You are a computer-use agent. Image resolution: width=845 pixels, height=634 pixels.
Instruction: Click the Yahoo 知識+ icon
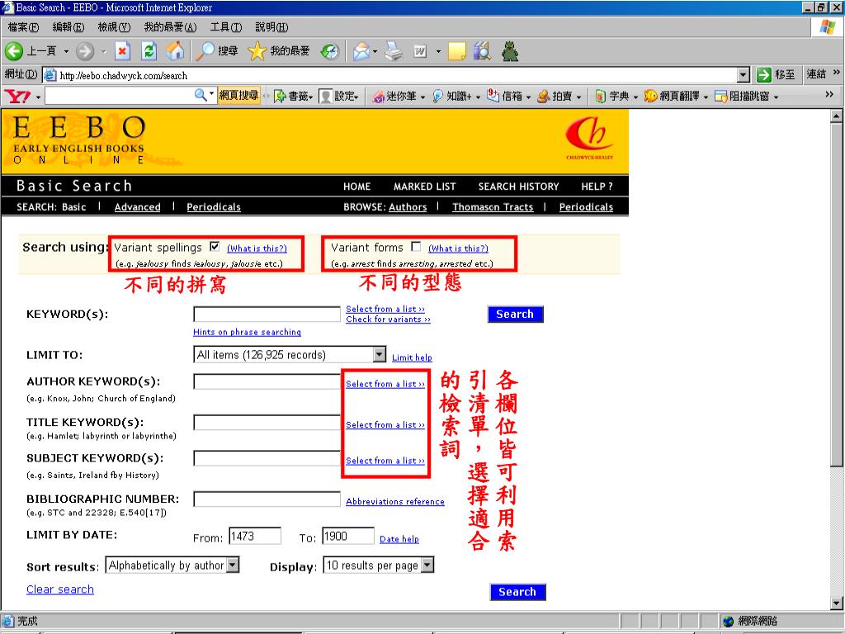(x=438, y=97)
